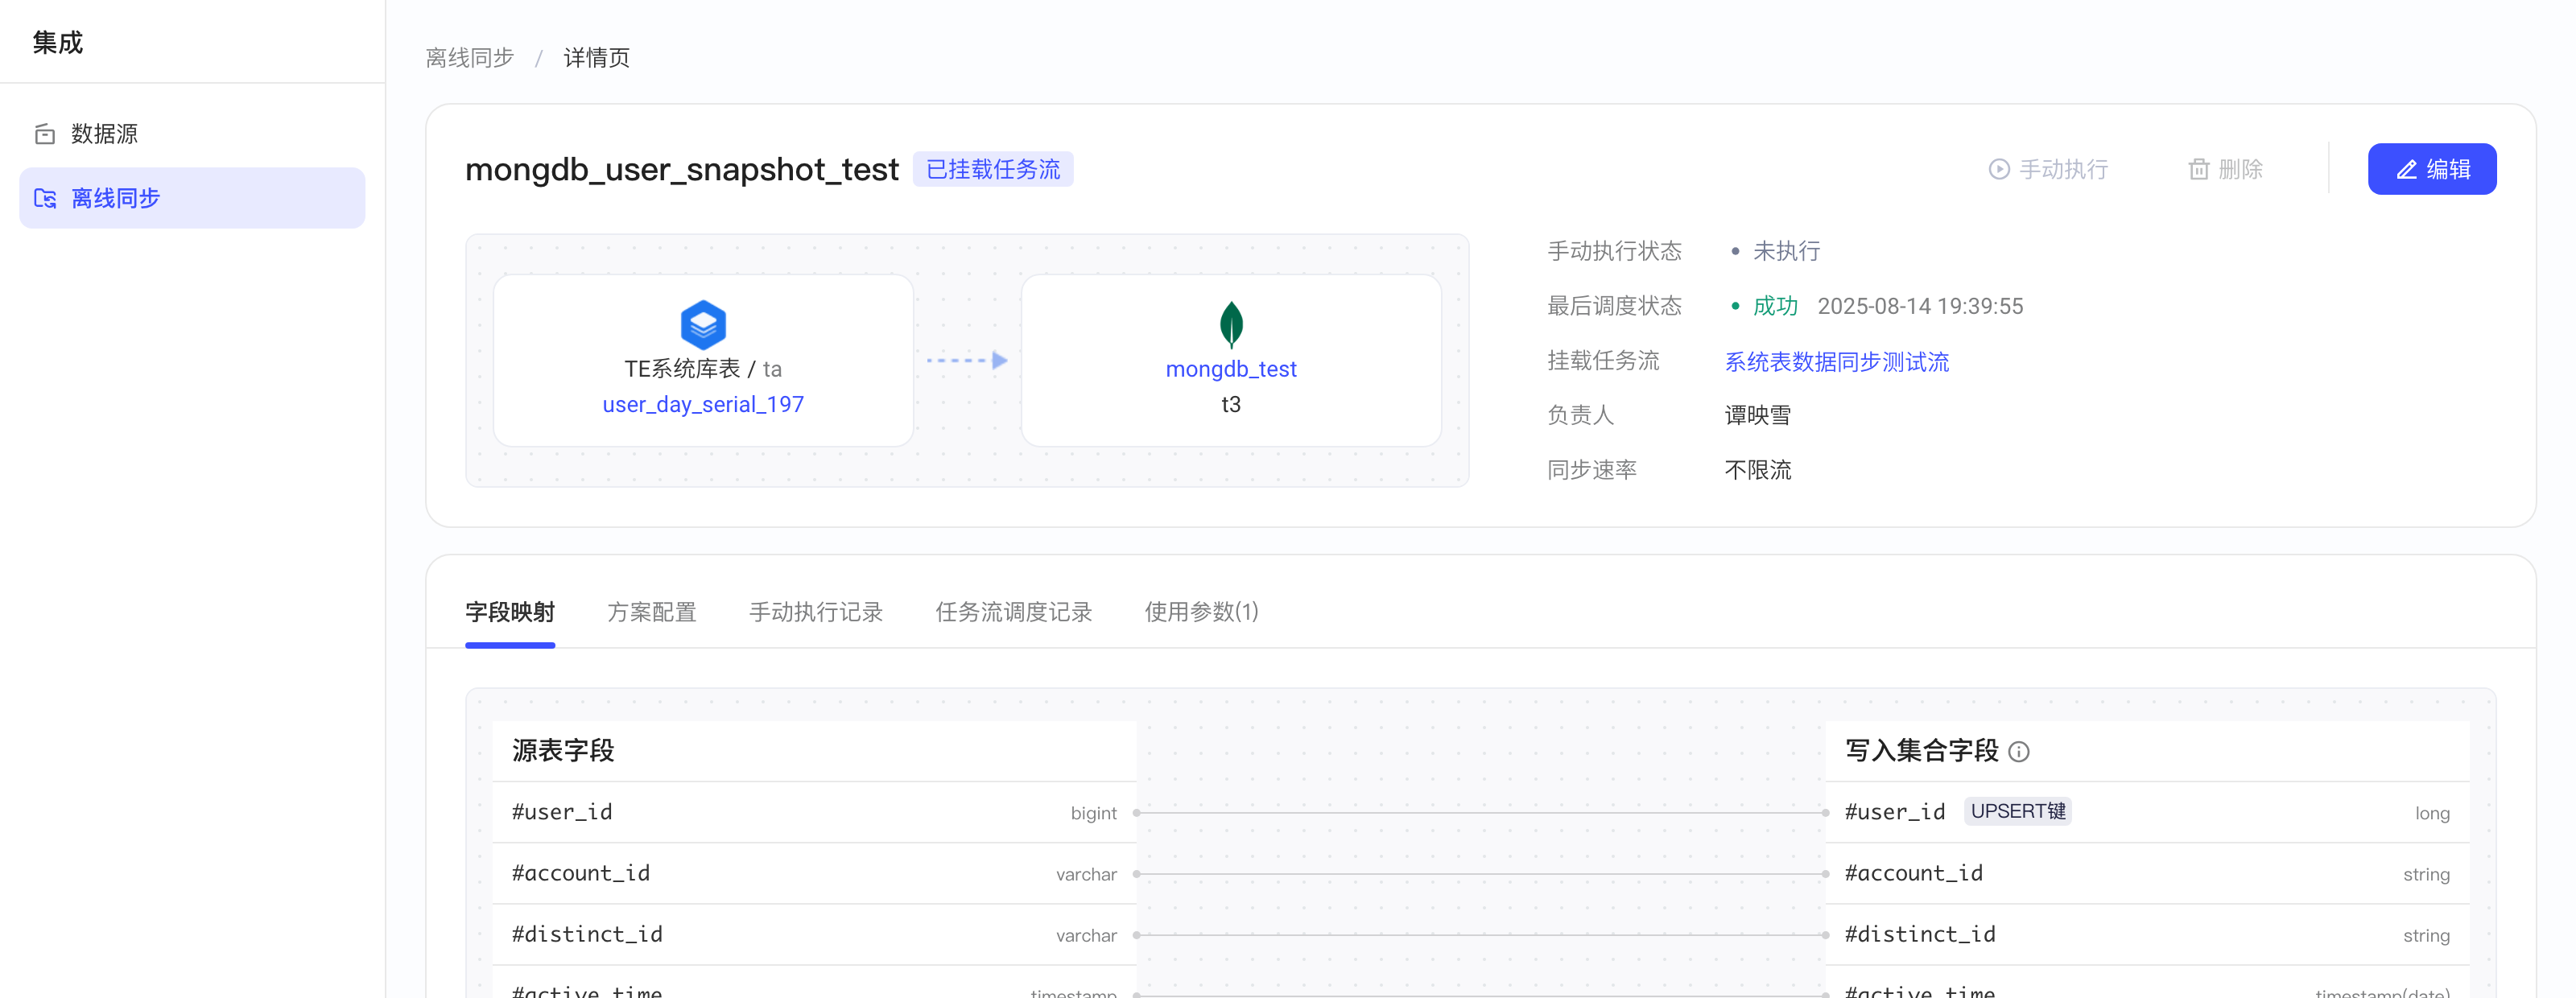Click the 删除 button
The height and width of the screenshot is (998, 2576).
point(2225,169)
